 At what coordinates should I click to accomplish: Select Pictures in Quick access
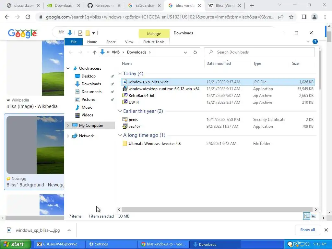click(88, 100)
